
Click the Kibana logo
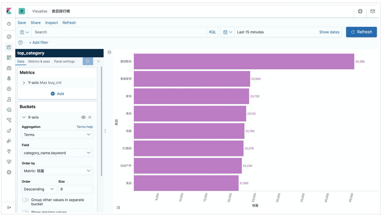click(9, 11)
